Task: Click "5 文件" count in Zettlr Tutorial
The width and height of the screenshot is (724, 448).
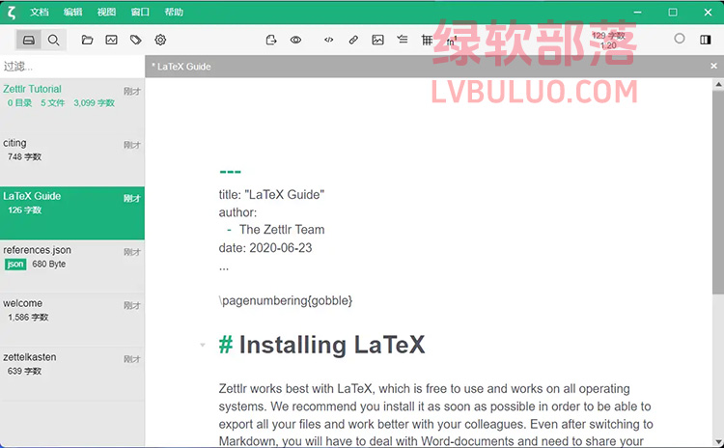Action: pos(53,103)
